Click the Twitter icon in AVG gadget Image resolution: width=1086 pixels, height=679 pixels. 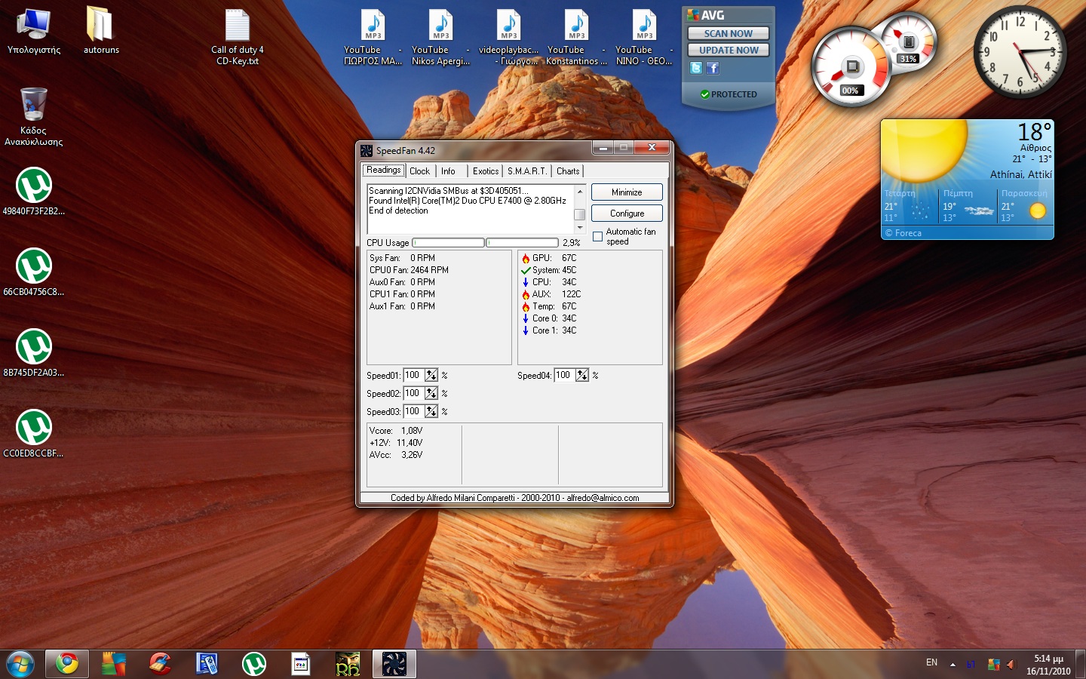[x=696, y=68]
